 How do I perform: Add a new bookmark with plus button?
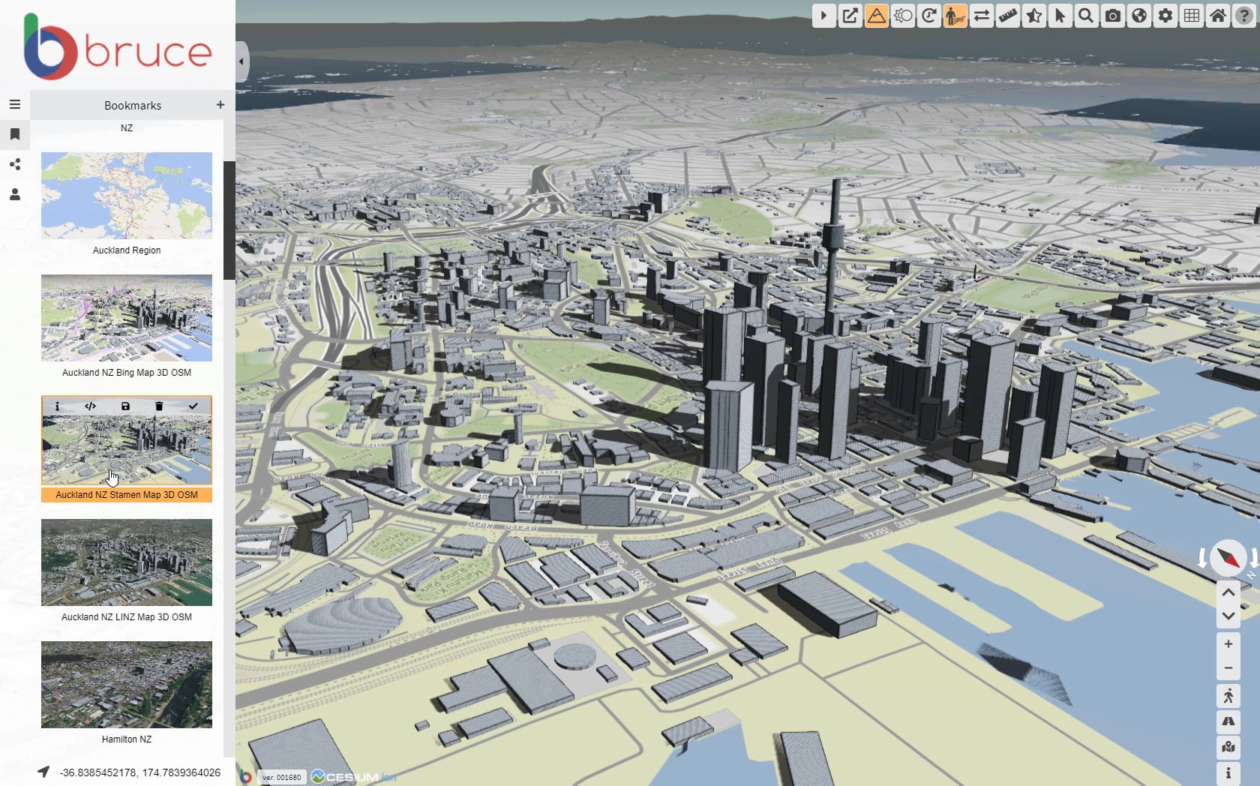[x=220, y=105]
